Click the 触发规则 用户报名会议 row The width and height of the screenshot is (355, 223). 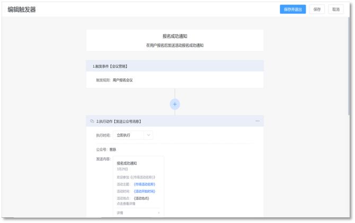[114, 80]
